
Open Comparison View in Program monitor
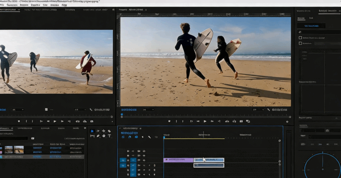tap(248, 121)
